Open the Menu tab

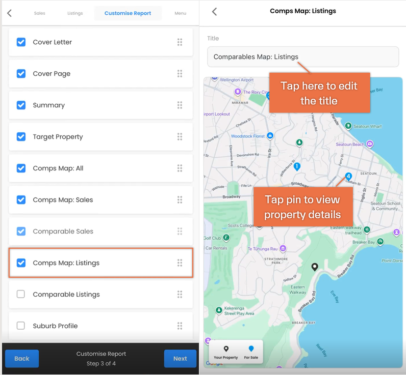181,13
